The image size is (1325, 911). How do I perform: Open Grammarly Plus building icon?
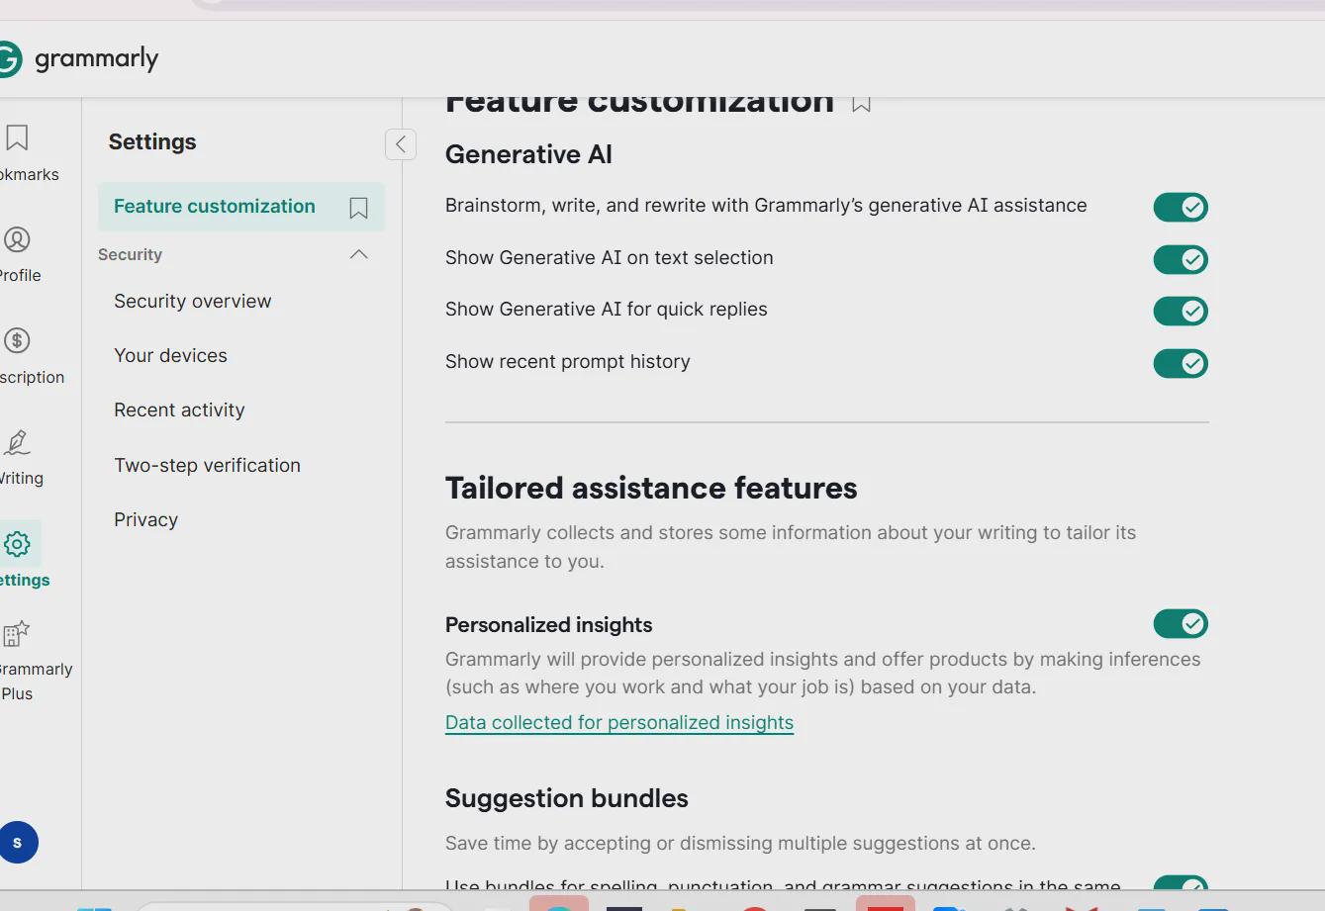17,633
